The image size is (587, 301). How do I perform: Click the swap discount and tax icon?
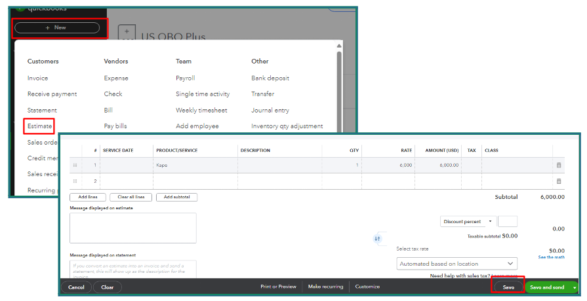pyautogui.click(x=377, y=239)
